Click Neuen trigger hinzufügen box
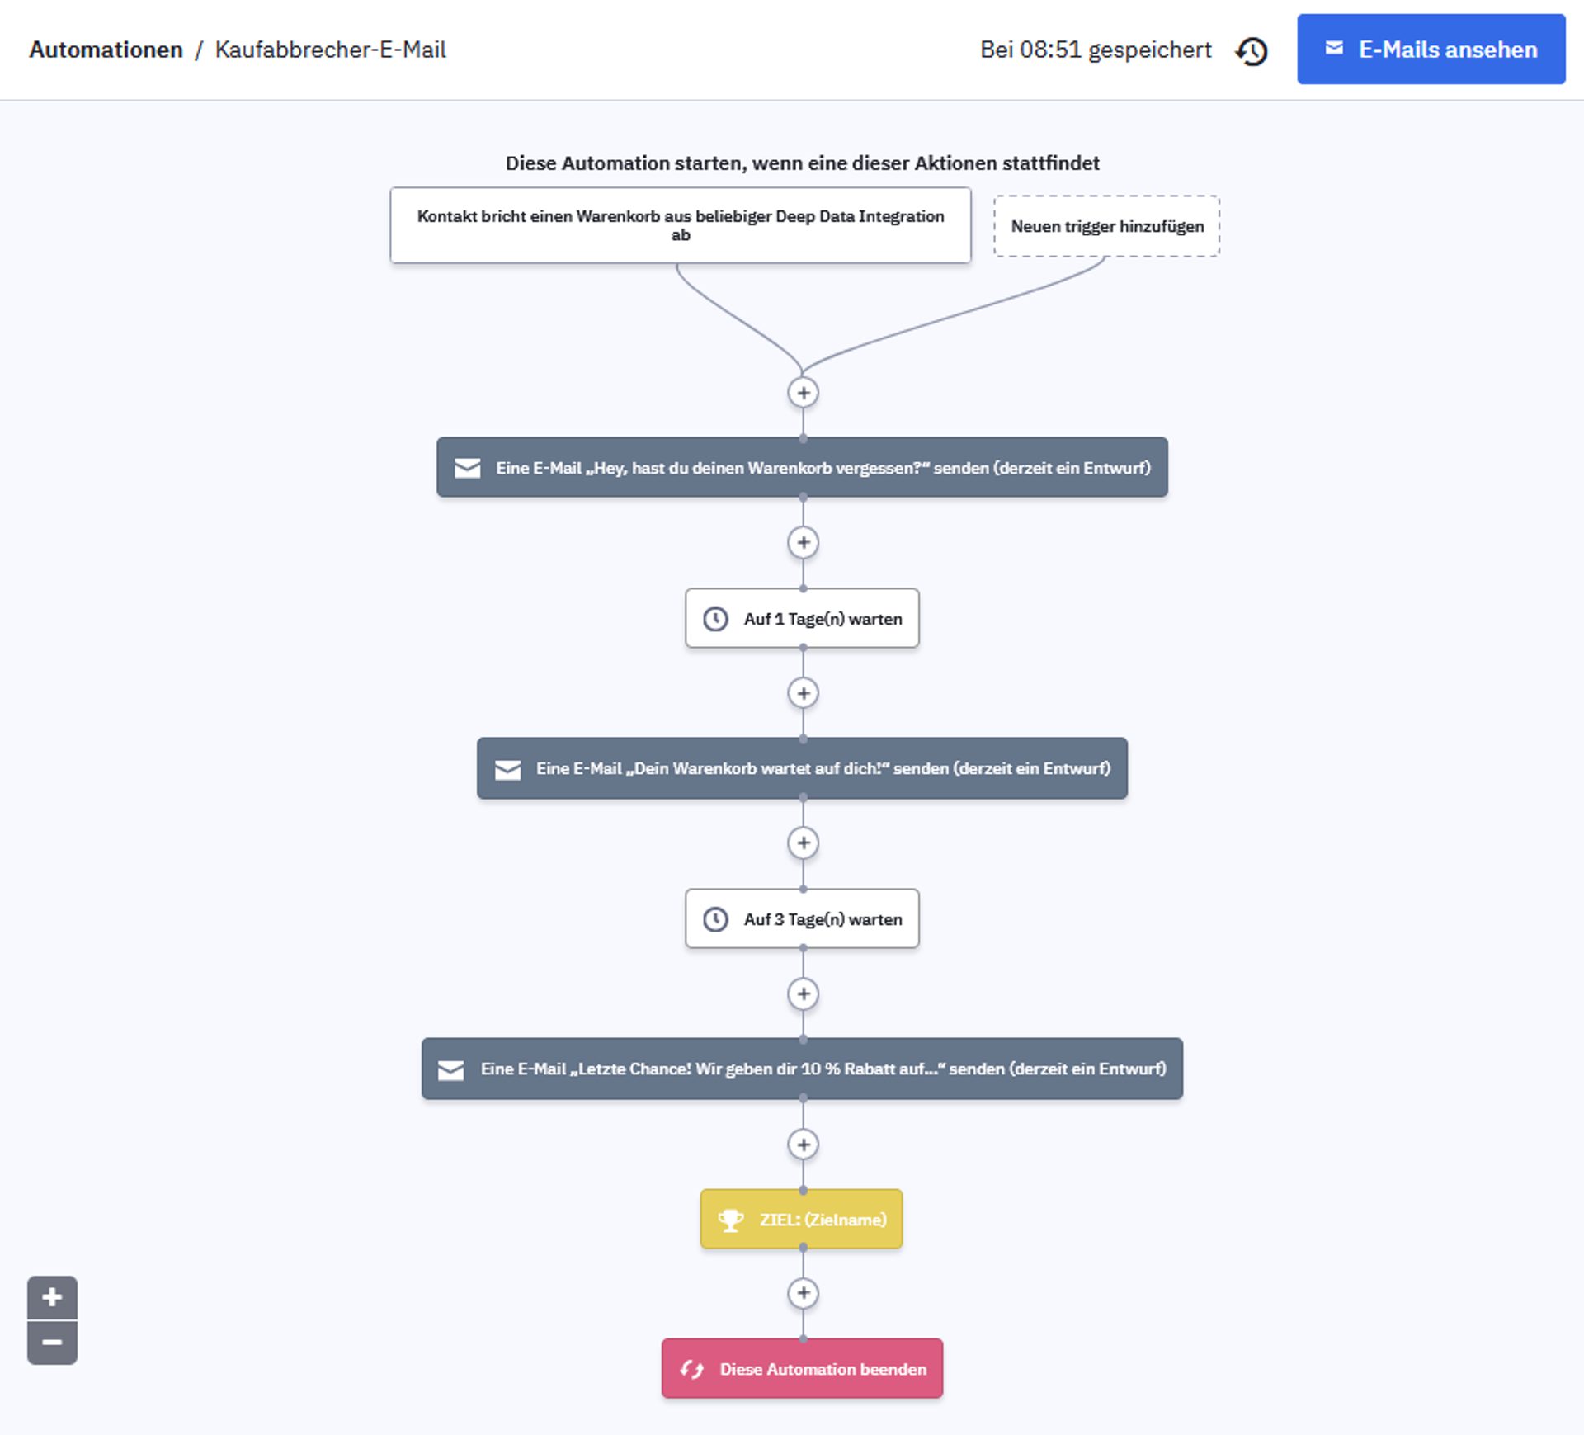The image size is (1584, 1435). pyautogui.click(x=1106, y=226)
